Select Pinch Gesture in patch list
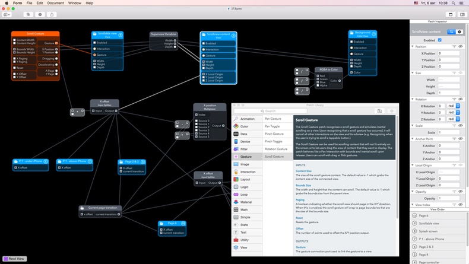 pyautogui.click(x=274, y=134)
